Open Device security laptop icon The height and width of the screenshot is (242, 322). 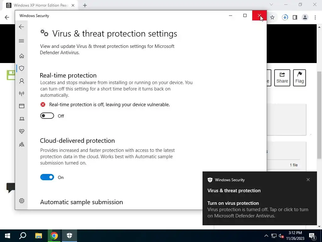pos(22,119)
